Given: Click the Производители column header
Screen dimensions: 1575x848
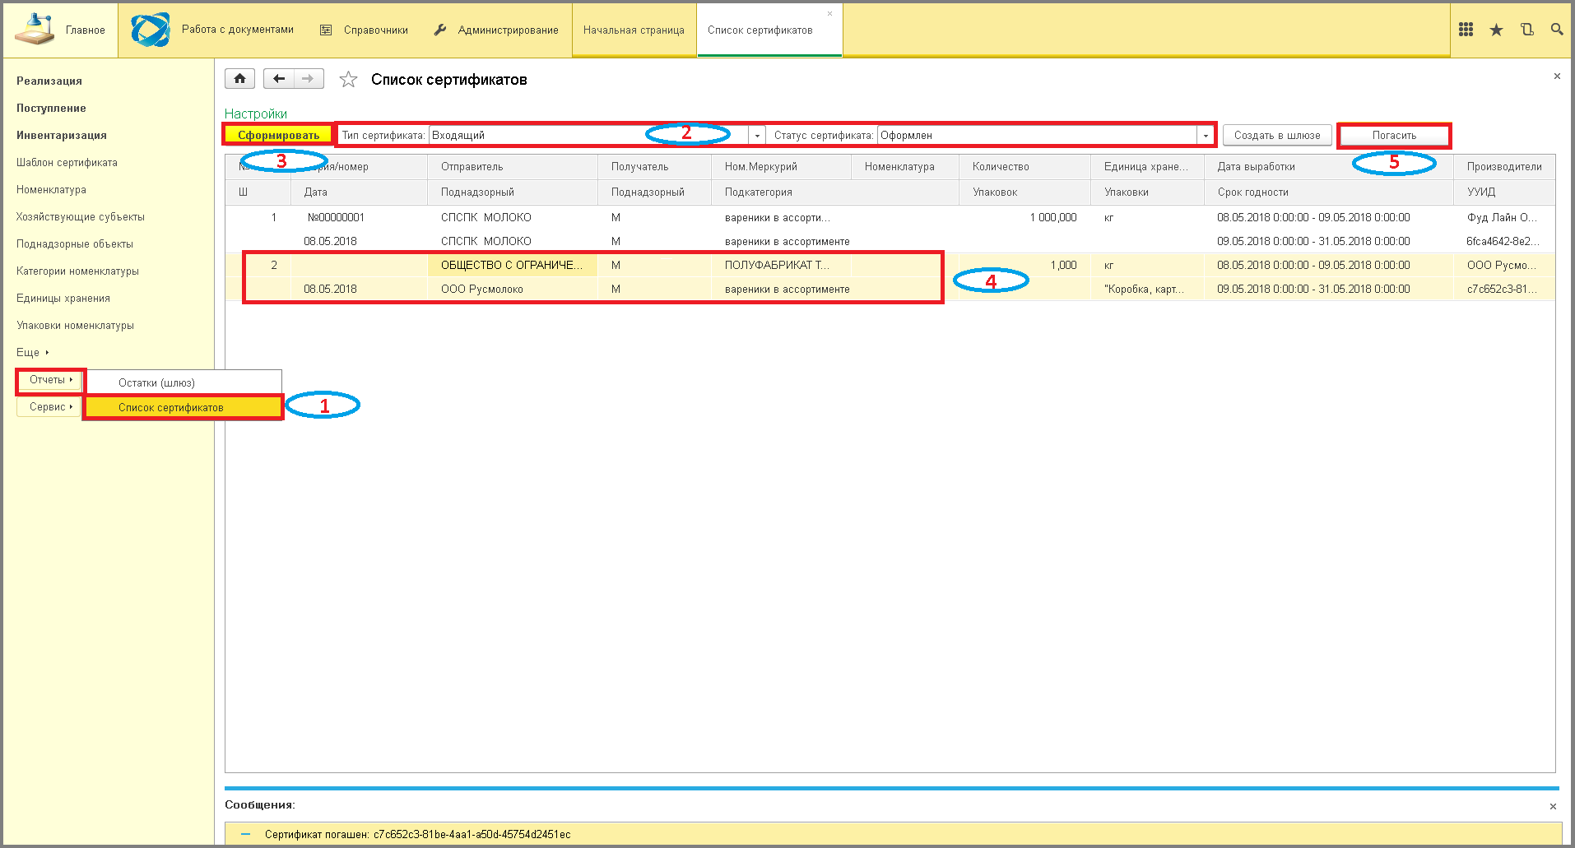Looking at the screenshot, I should (1504, 166).
